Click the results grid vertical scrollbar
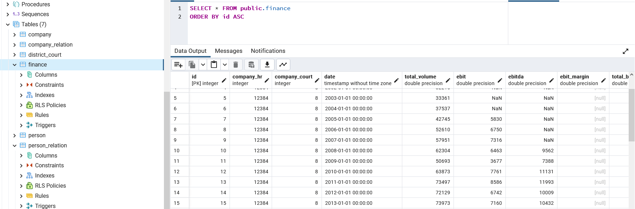The image size is (635, 209). [x=631, y=116]
